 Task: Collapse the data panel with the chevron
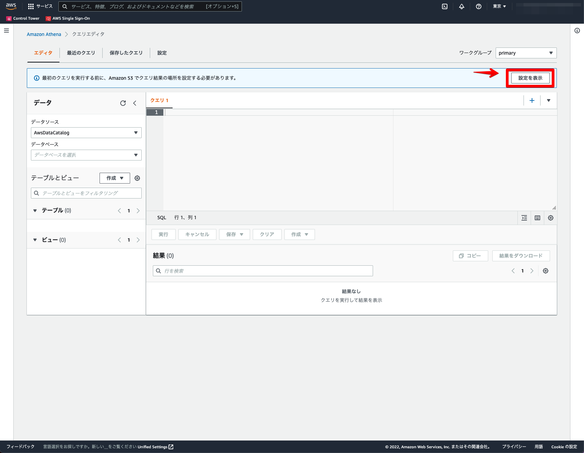coord(135,103)
